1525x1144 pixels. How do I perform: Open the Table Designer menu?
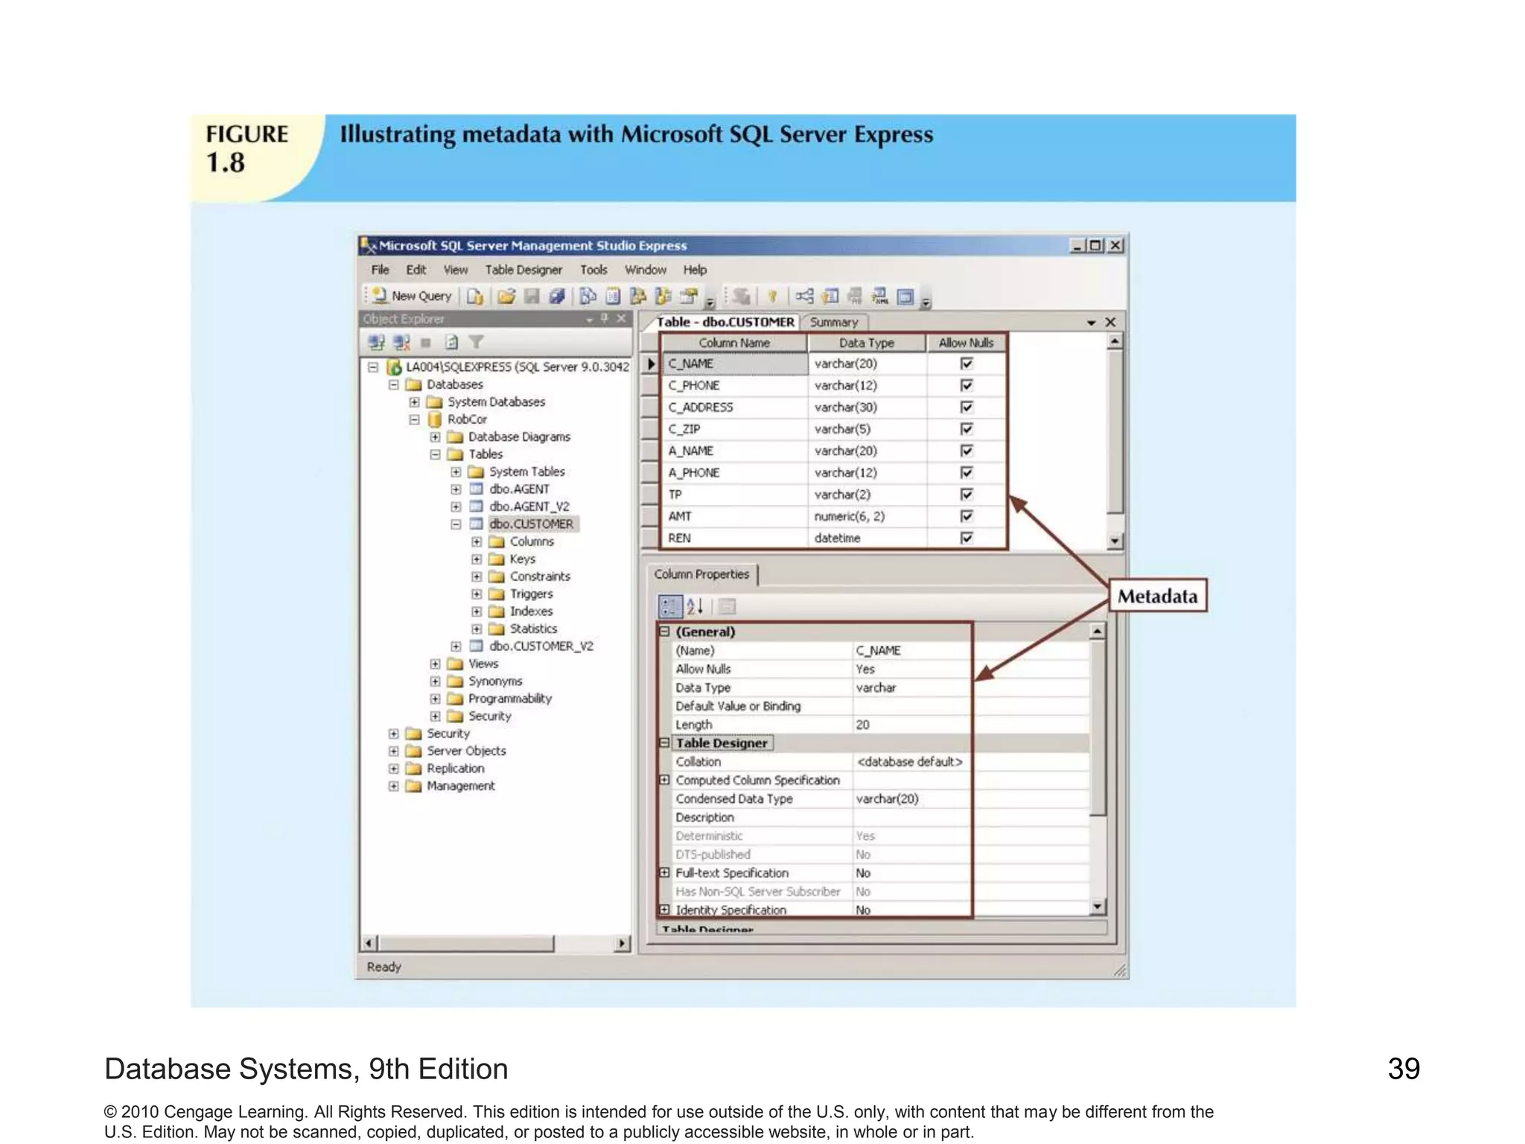pos(523,270)
